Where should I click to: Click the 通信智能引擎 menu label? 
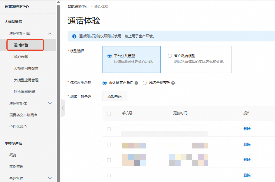pyautogui.click(x=20, y=33)
